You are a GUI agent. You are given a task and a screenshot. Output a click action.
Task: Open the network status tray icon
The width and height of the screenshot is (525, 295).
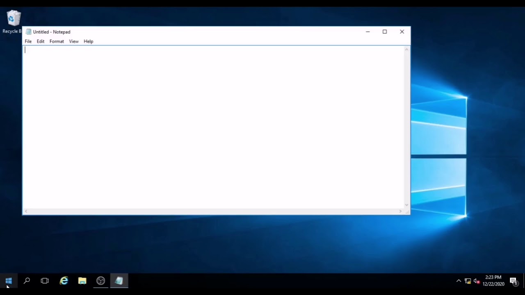(468, 281)
